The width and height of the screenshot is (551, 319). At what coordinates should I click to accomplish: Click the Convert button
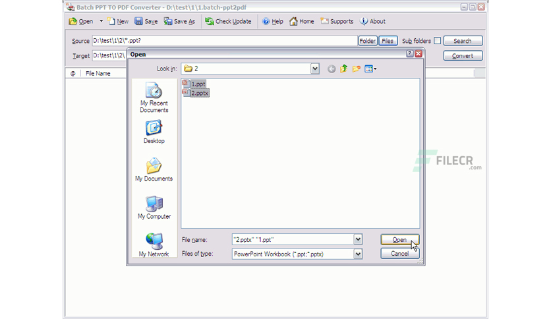[x=463, y=55]
